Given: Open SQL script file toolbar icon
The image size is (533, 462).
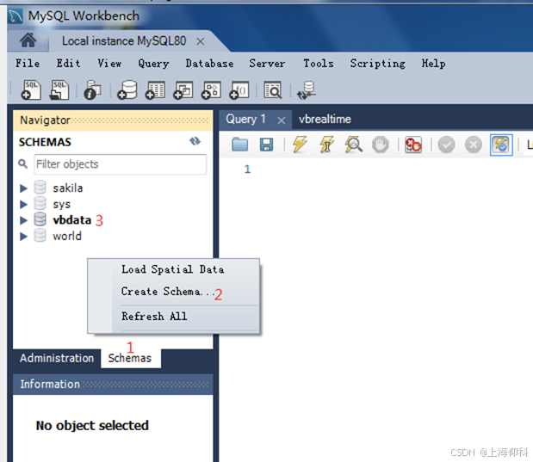Looking at the screenshot, I should (x=59, y=90).
